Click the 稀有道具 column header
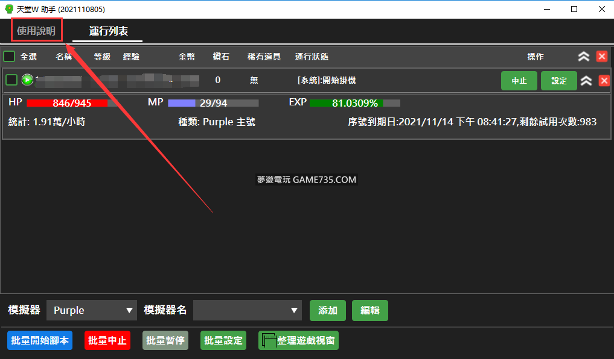Viewport: 614px width, 359px height. point(264,57)
